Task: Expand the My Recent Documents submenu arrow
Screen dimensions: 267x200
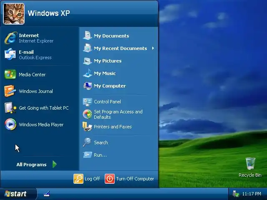Action: [x=153, y=48]
